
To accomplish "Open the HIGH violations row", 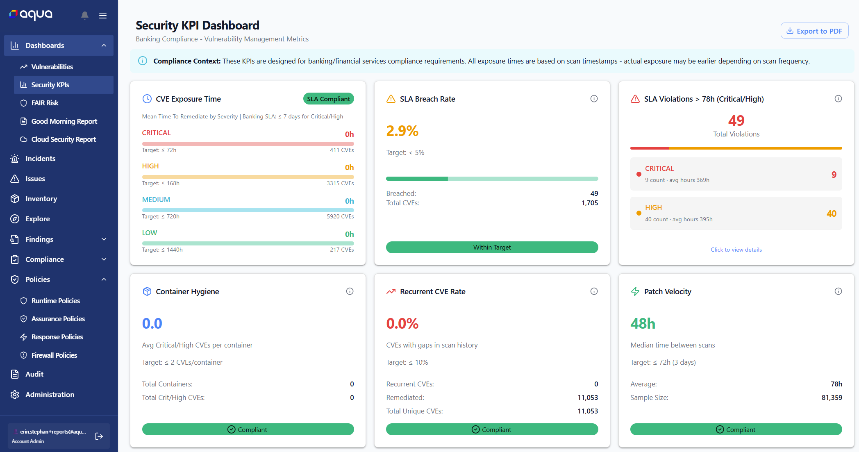I will (736, 213).
